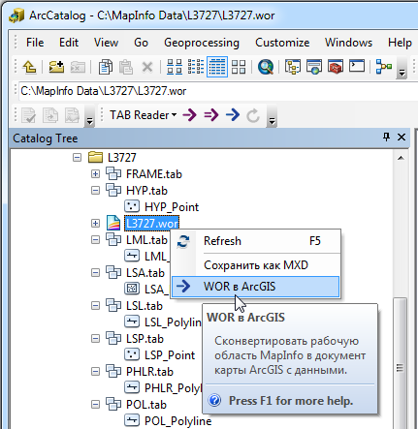This screenshot has width=418, height=429.
Task: Choose Сохранить как MXD from the context menu
Action: (x=256, y=265)
